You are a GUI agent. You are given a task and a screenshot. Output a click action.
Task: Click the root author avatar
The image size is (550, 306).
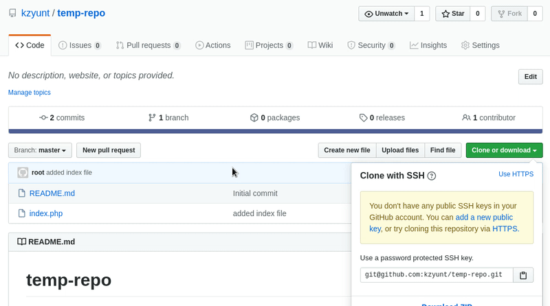23,173
